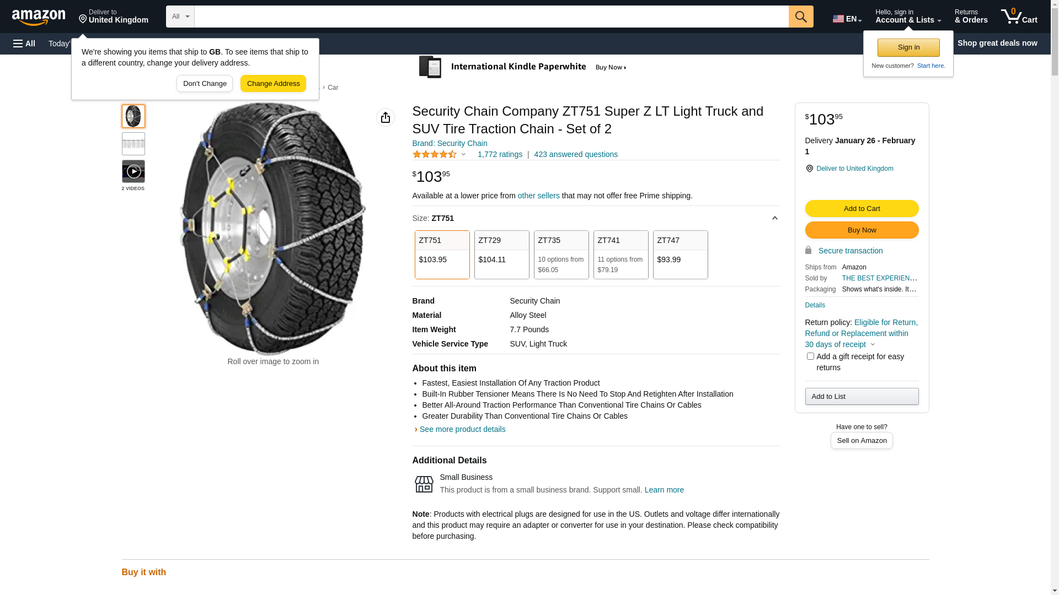Open the All search category dropdown

point(180,17)
